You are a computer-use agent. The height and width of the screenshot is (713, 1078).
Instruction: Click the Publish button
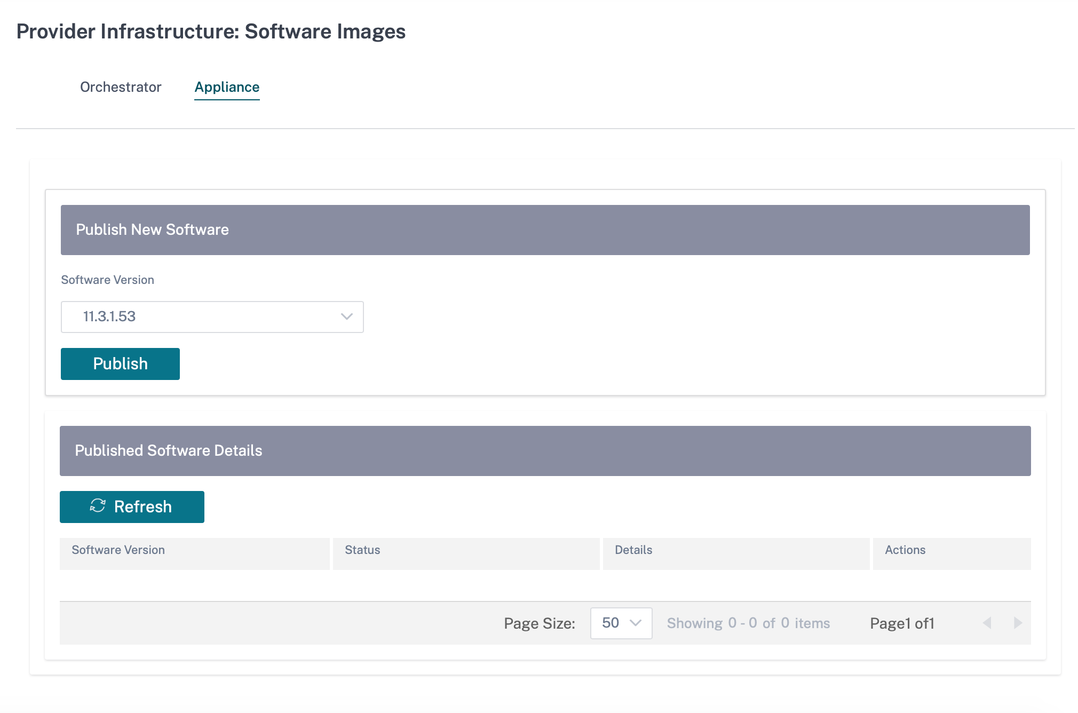pos(120,364)
